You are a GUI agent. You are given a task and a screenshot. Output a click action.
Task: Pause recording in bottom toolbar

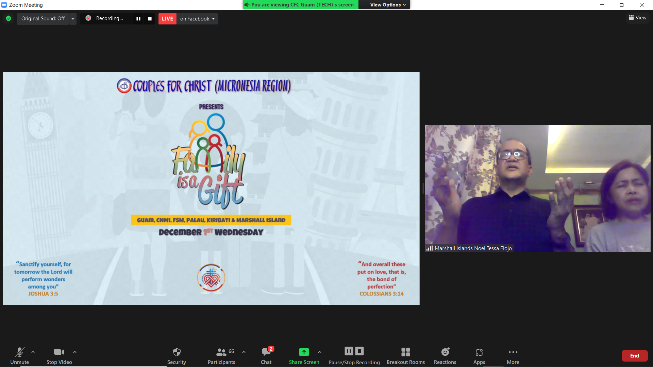point(349,351)
